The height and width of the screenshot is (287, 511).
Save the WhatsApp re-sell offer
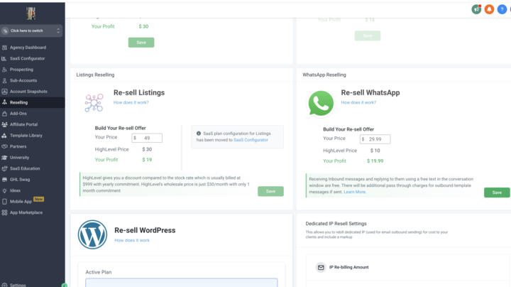[496, 193]
